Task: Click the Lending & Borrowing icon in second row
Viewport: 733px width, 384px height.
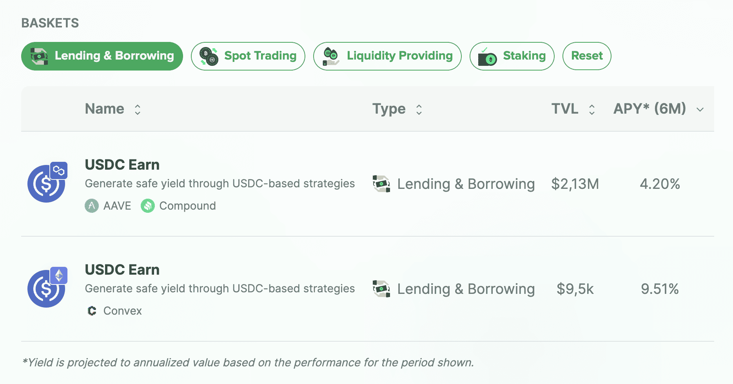Action: click(x=381, y=289)
